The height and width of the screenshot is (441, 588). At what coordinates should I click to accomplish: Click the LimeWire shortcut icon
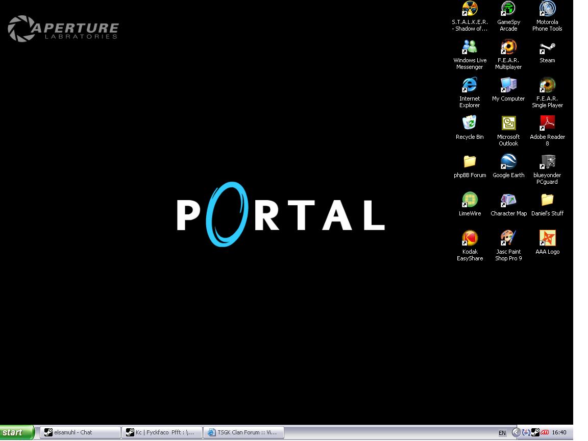tap(470, 201)
